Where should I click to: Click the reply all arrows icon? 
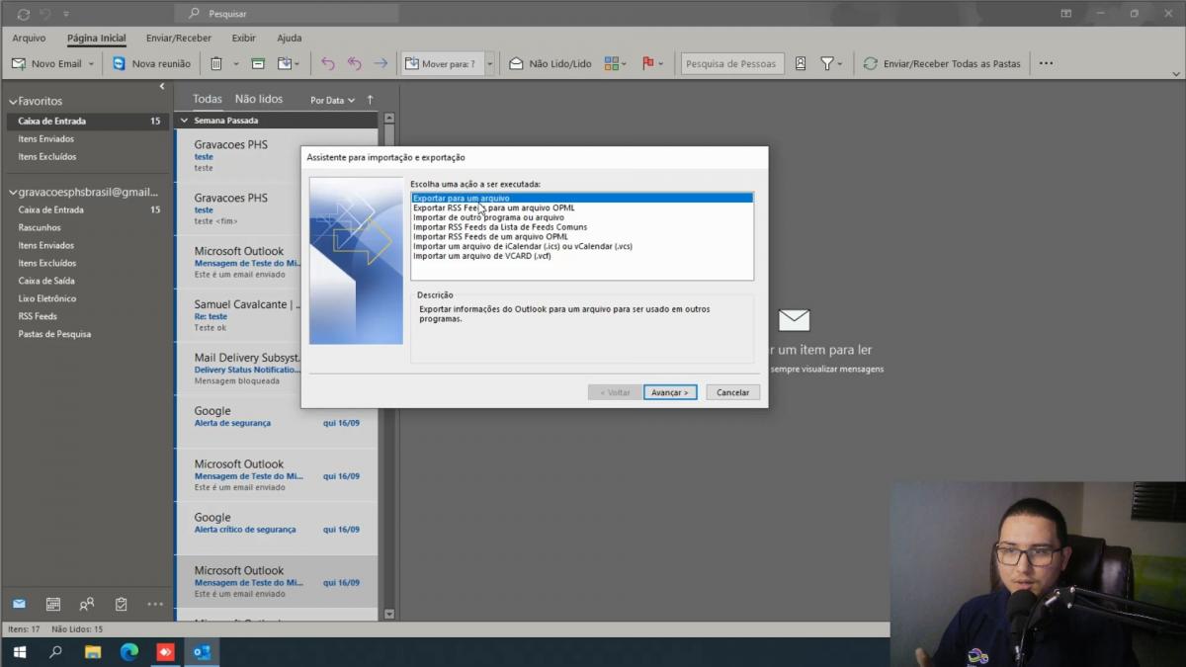354,63
